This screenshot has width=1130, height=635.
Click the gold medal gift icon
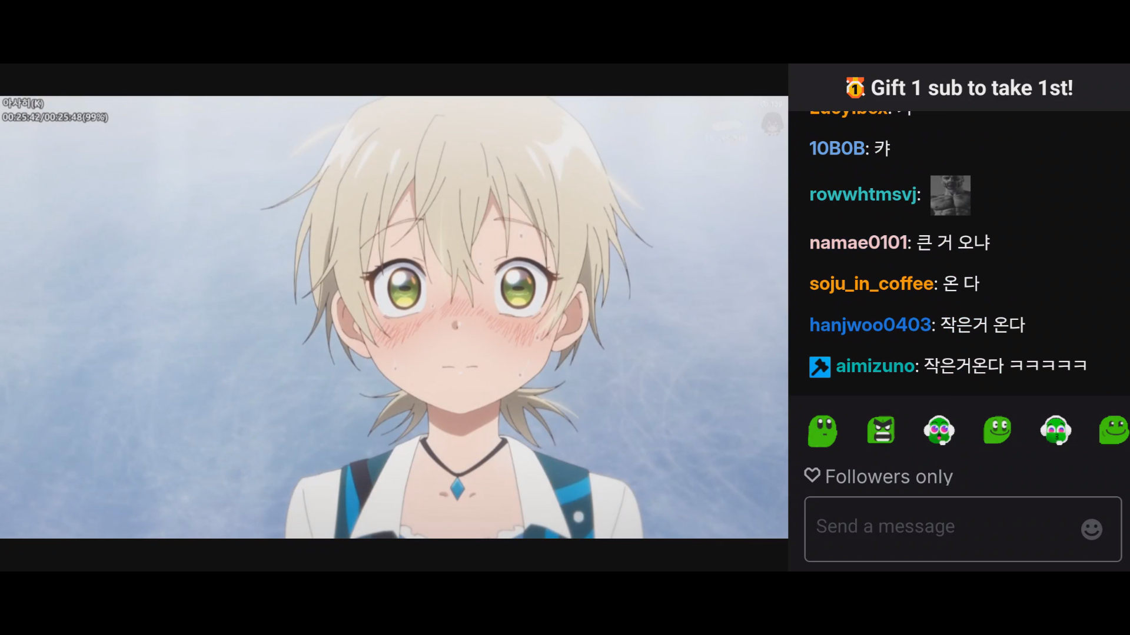pos(855,88)
